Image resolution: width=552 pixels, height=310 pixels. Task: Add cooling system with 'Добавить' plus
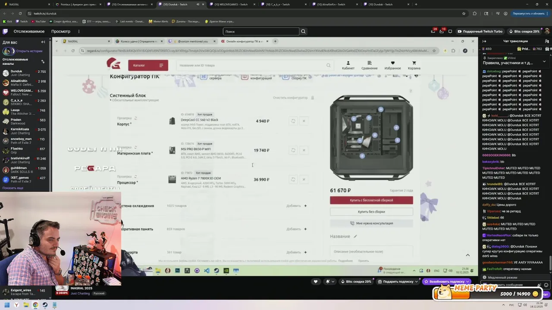point(297,206)
